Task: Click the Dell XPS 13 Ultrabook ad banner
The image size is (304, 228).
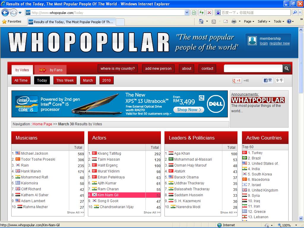Action: [120, 104]
